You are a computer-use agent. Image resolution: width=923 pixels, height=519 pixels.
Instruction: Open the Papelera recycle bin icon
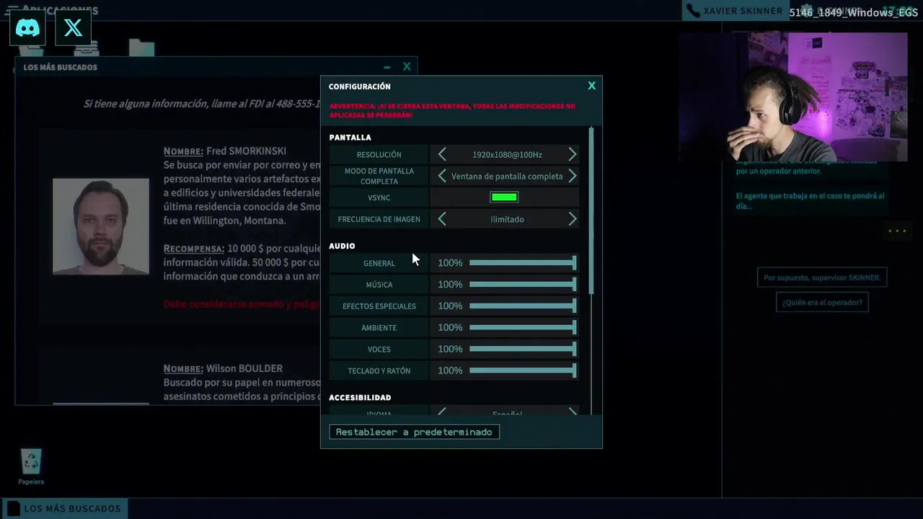pos(31,467)
